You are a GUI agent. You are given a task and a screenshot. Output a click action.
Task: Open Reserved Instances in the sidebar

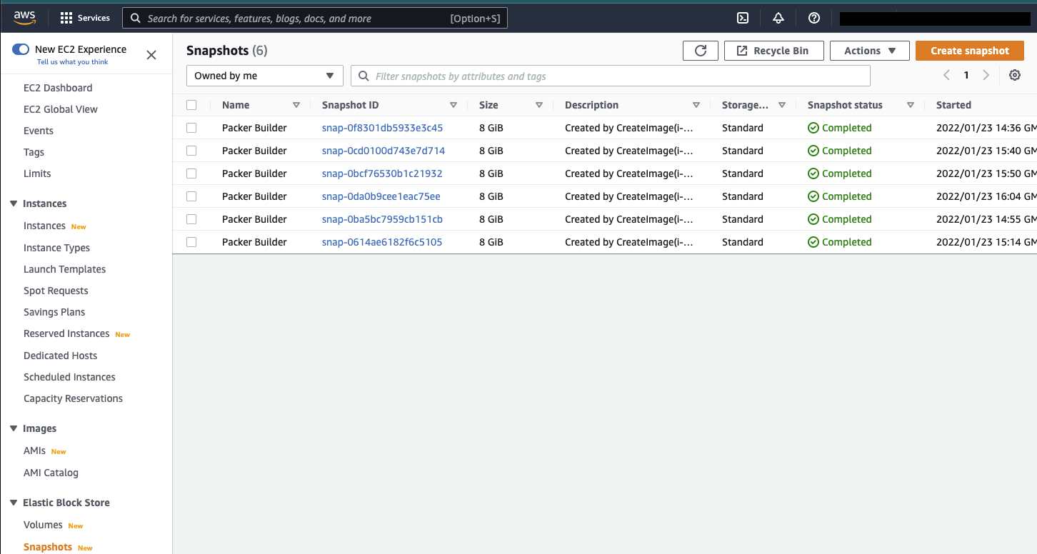coord(66,333)
